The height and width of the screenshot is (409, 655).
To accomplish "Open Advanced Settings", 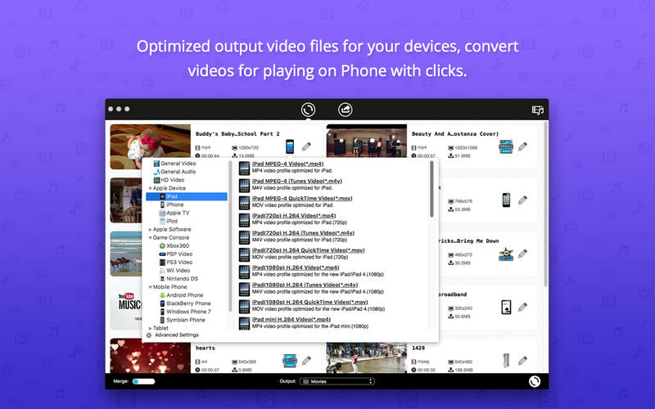I will coord(177,335).
